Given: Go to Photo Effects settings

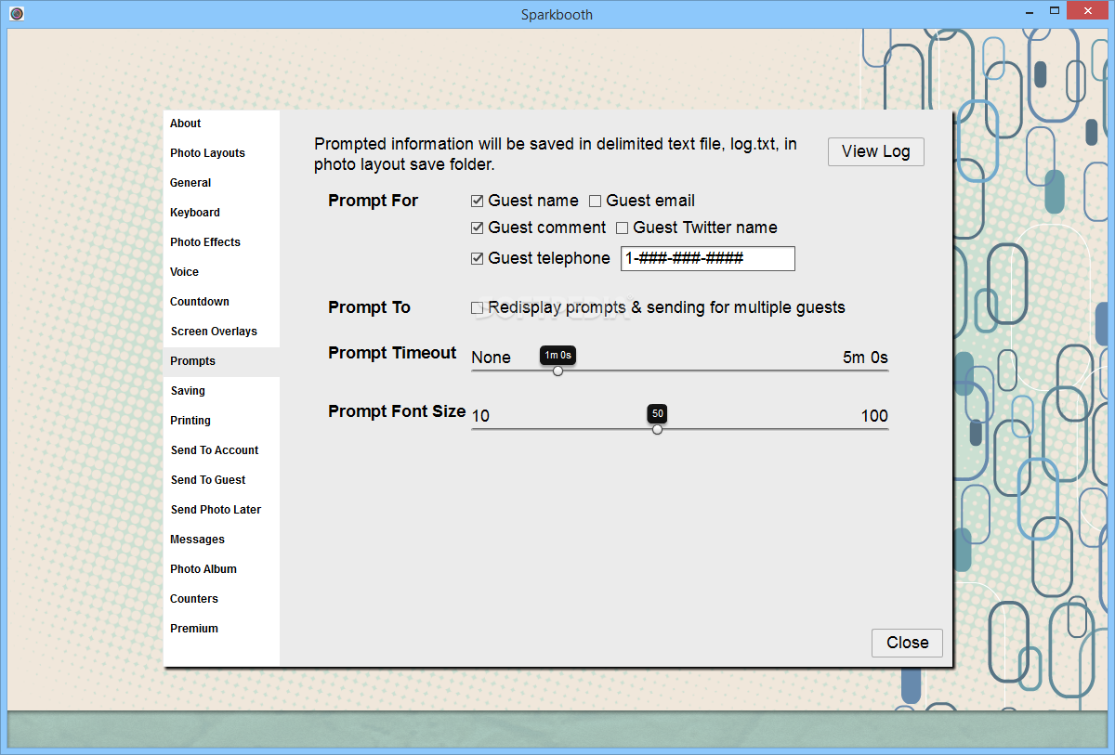Looking at the screenshot, I should (221, 242).
